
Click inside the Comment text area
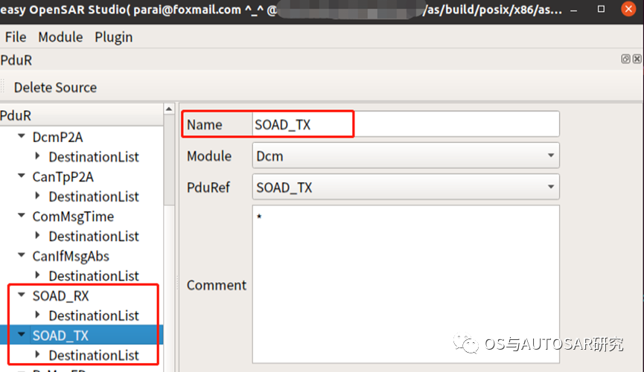tap(405, 284)
